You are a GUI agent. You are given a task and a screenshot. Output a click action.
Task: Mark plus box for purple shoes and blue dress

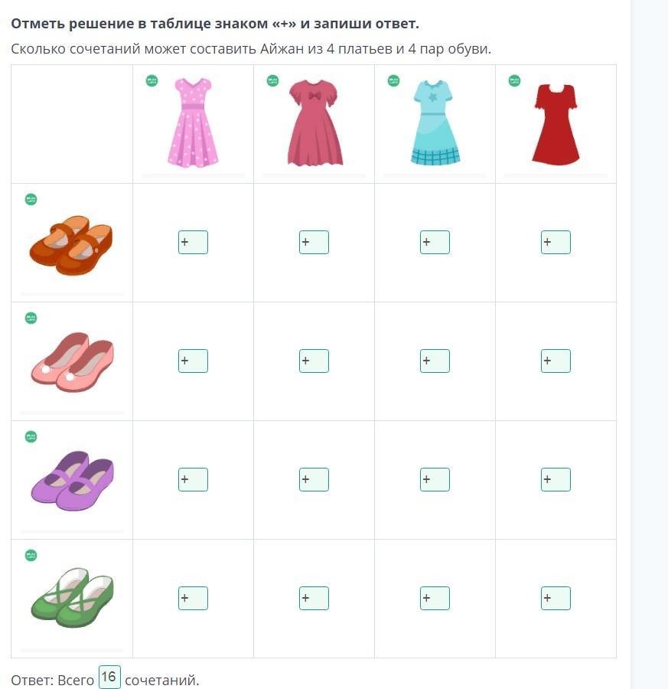tap(435, 479)
